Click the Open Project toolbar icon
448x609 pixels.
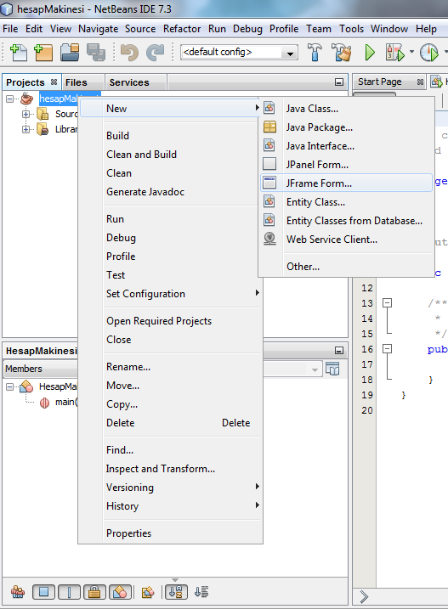(70, 53)
